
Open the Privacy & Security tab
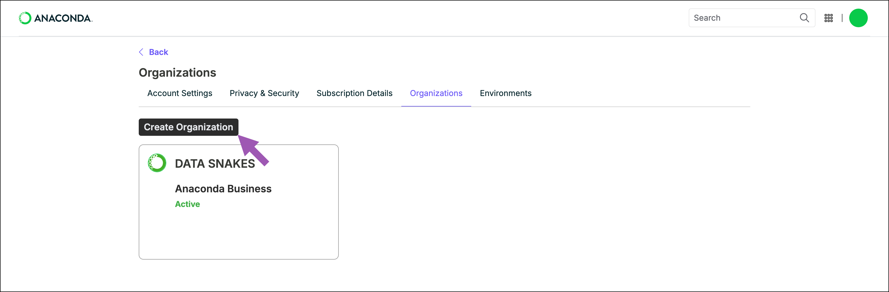[264, 93]
